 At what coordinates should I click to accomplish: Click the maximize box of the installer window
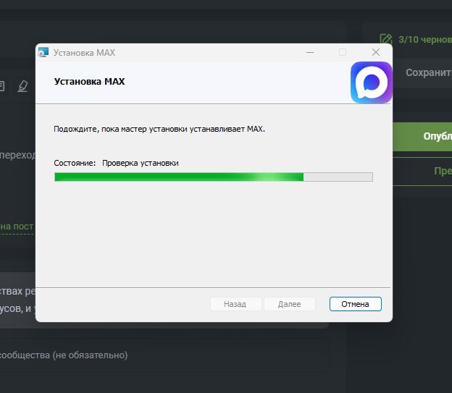[x=343, y=53]
